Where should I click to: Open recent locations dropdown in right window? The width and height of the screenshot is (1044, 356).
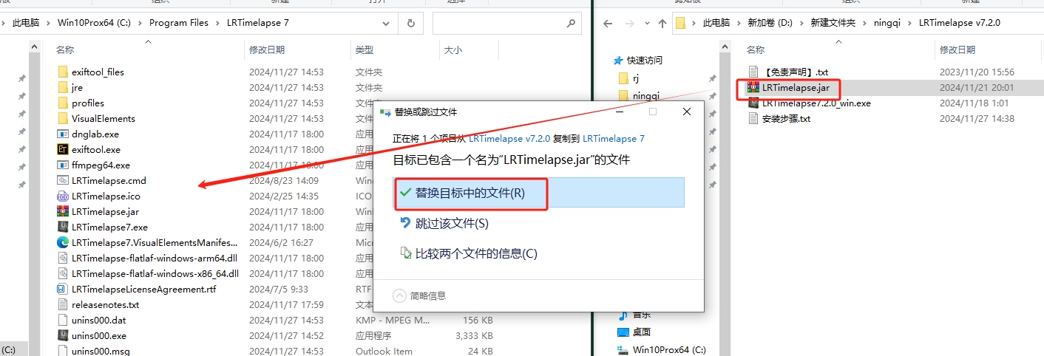[x=645, y=24]
